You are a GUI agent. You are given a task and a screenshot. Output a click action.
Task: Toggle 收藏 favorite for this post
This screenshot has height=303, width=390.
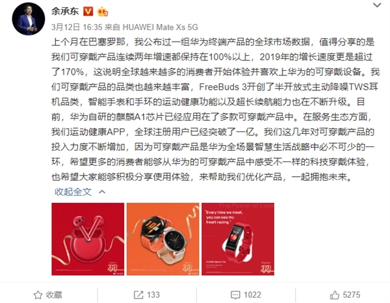pyautogui.click(x=47, y=295)
